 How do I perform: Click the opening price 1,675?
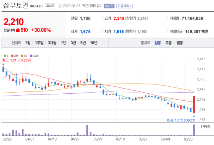(85, 31)
